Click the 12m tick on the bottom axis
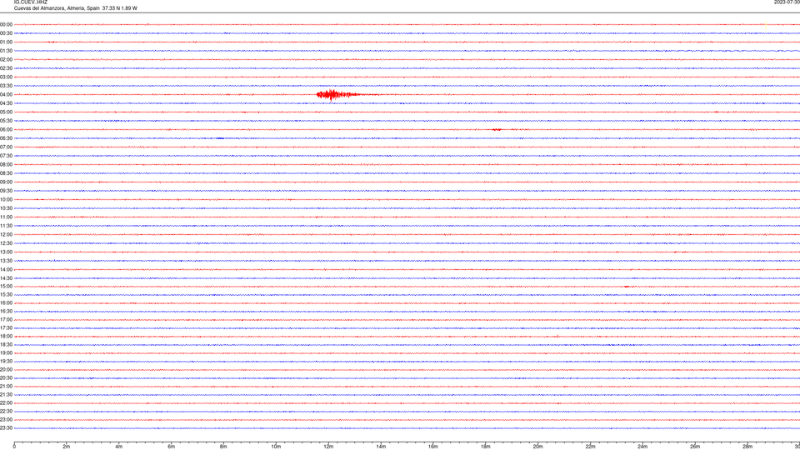The image size is (800, 450). pos(328,447)
